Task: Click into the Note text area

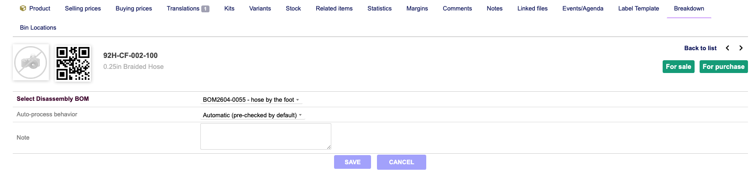Action: 266,136
